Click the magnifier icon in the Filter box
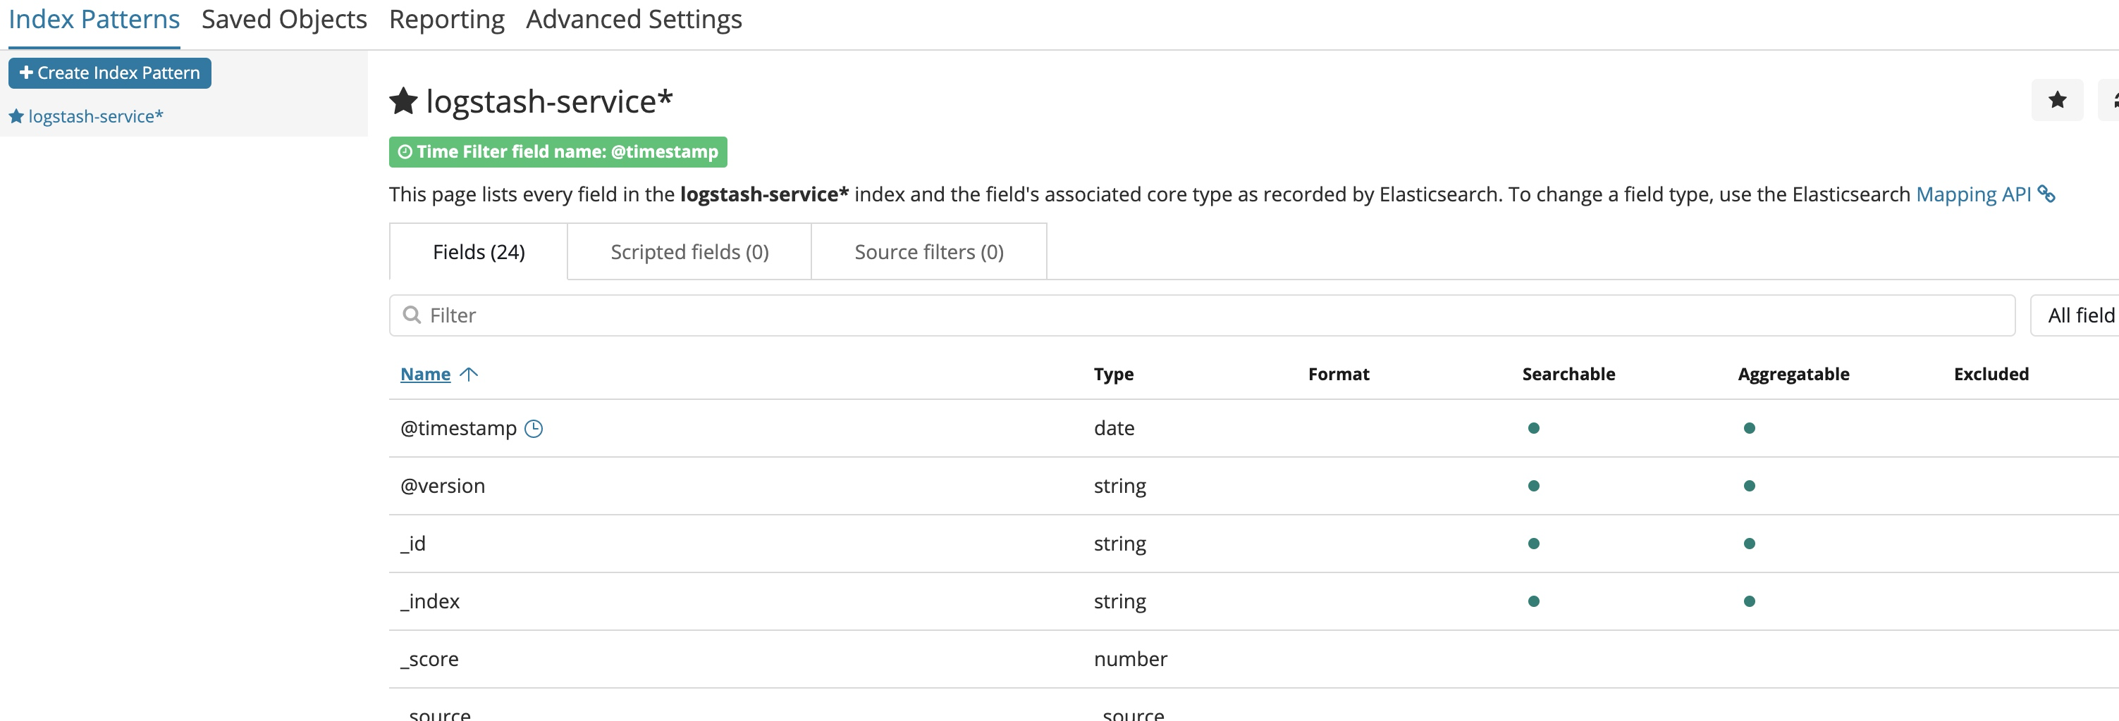The image size is (2119, 721). 411,315
